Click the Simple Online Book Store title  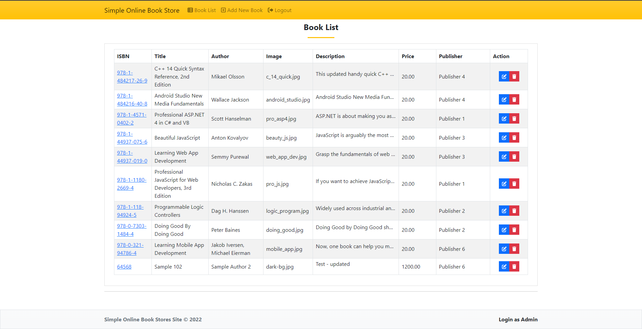142,10
